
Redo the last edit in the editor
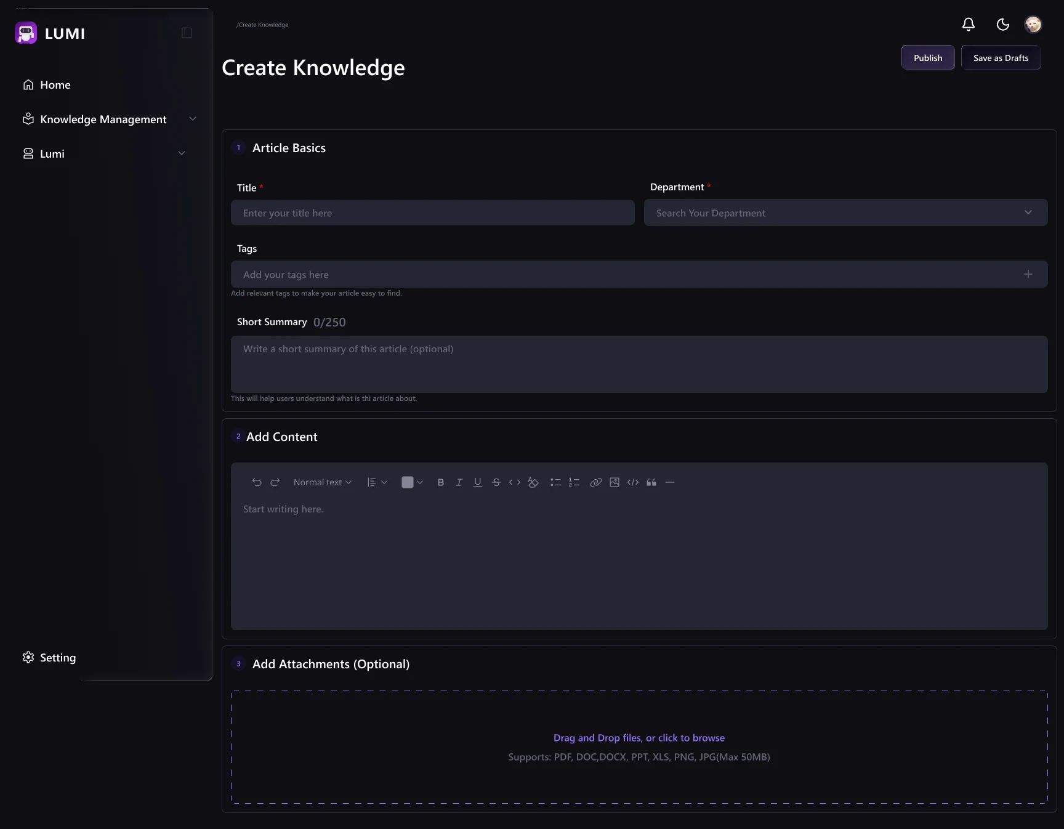[x=275, y=482]
